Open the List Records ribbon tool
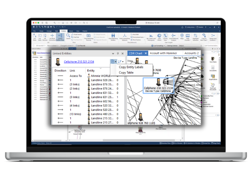The width and height of the screenshot is (252, 175). pyautogui.click(x=45, y=37)
